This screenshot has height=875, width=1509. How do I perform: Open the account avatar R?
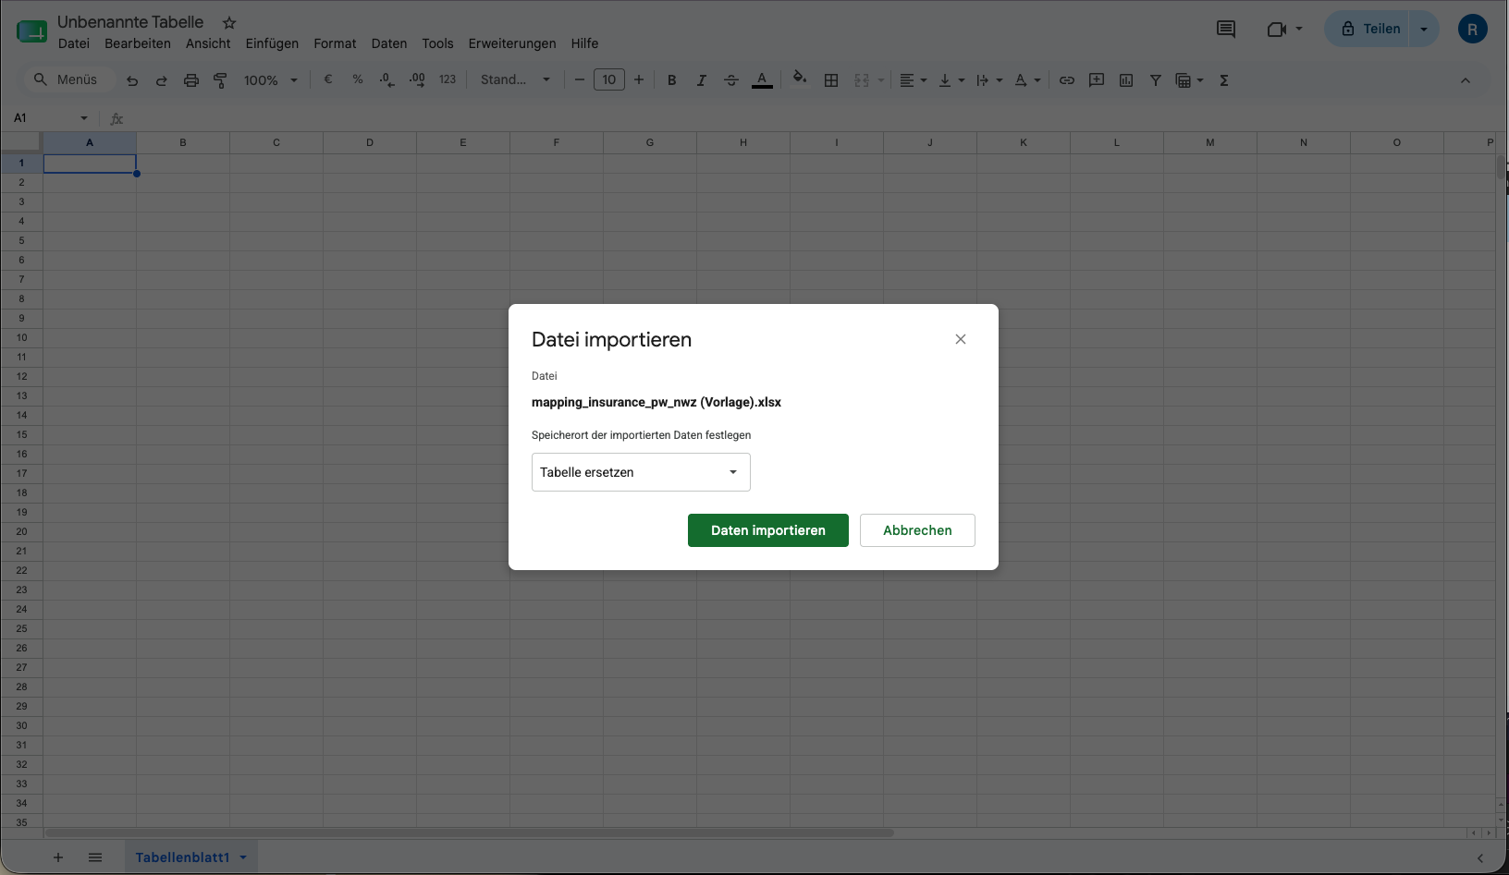1473,29
